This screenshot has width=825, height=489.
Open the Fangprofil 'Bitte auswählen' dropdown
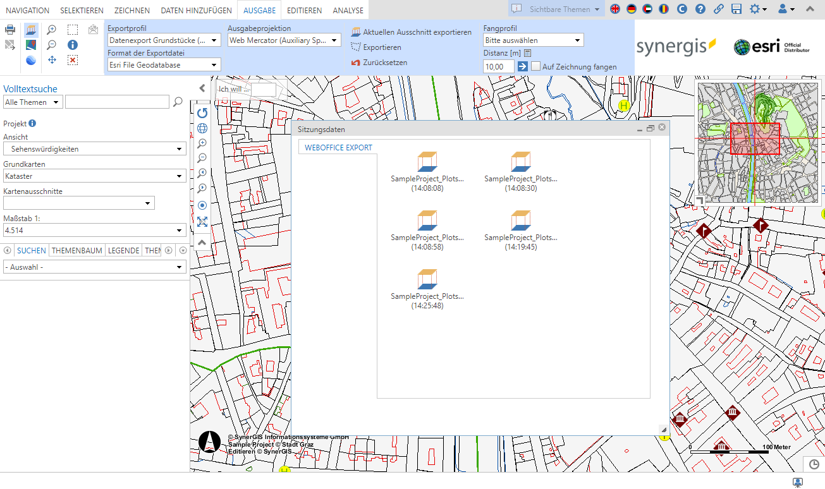point(533,40)
